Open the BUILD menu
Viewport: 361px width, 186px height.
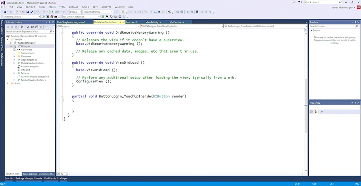point(42,8)
